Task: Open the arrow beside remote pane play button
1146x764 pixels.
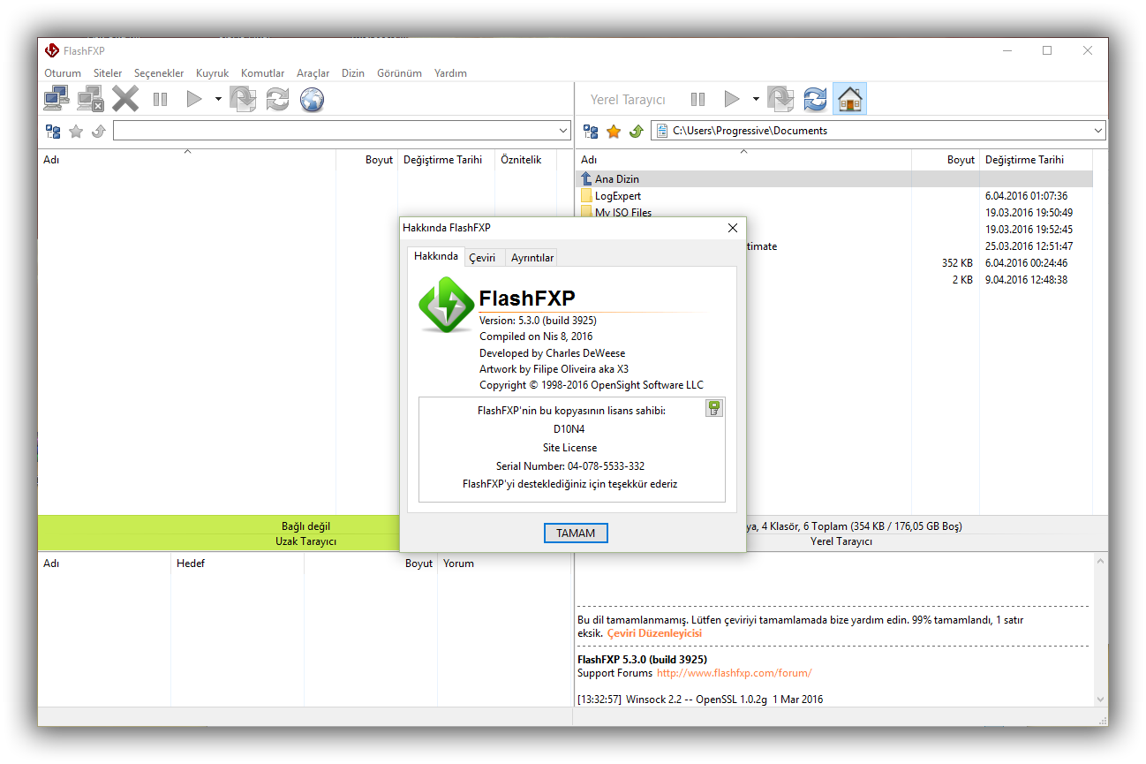Action: point(218,99)
